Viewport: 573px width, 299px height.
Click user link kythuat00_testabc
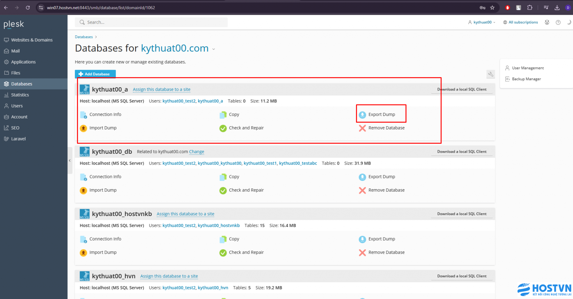pos(298,163)
